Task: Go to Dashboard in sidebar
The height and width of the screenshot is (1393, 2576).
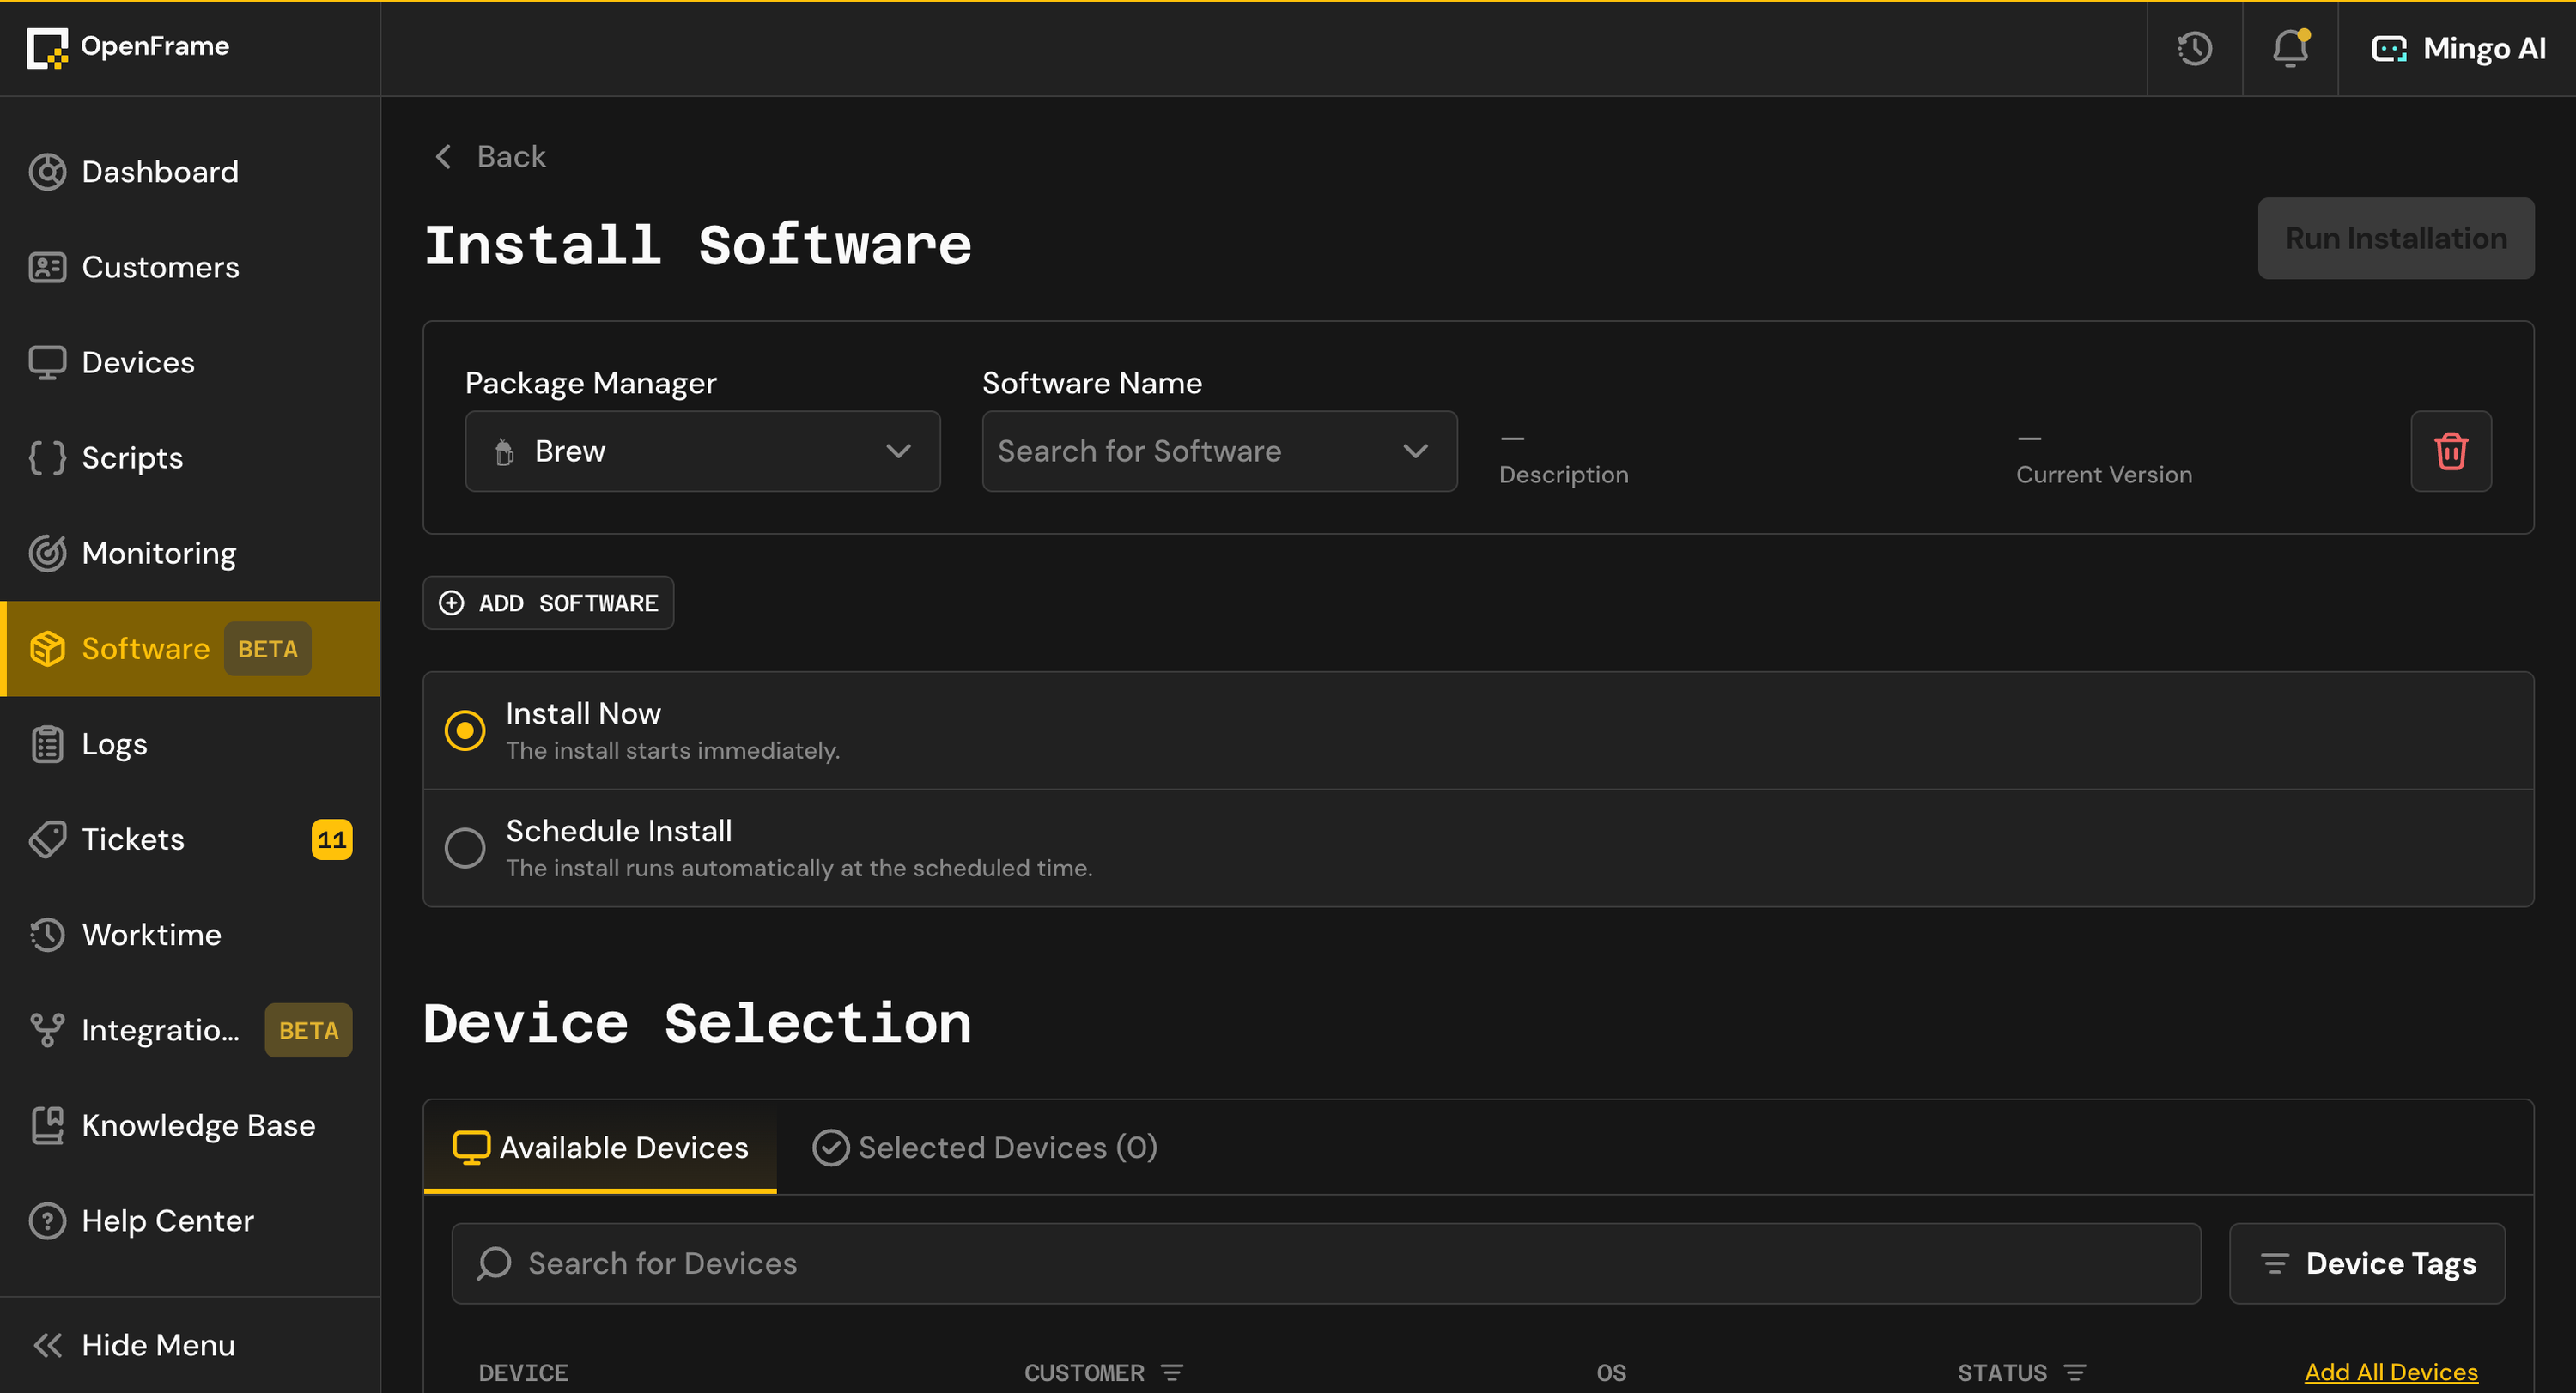Action: [x=190, y=172]
